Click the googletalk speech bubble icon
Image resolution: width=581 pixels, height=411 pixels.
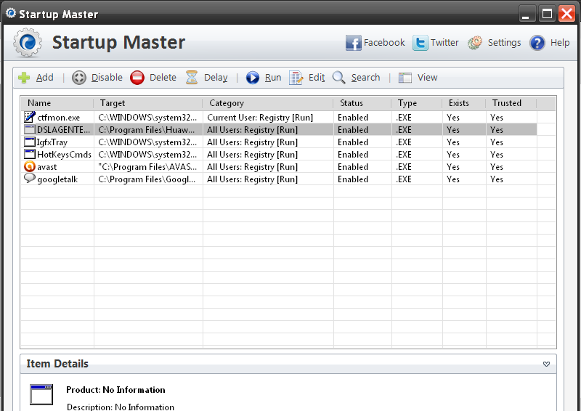click(x=30, y=179)
